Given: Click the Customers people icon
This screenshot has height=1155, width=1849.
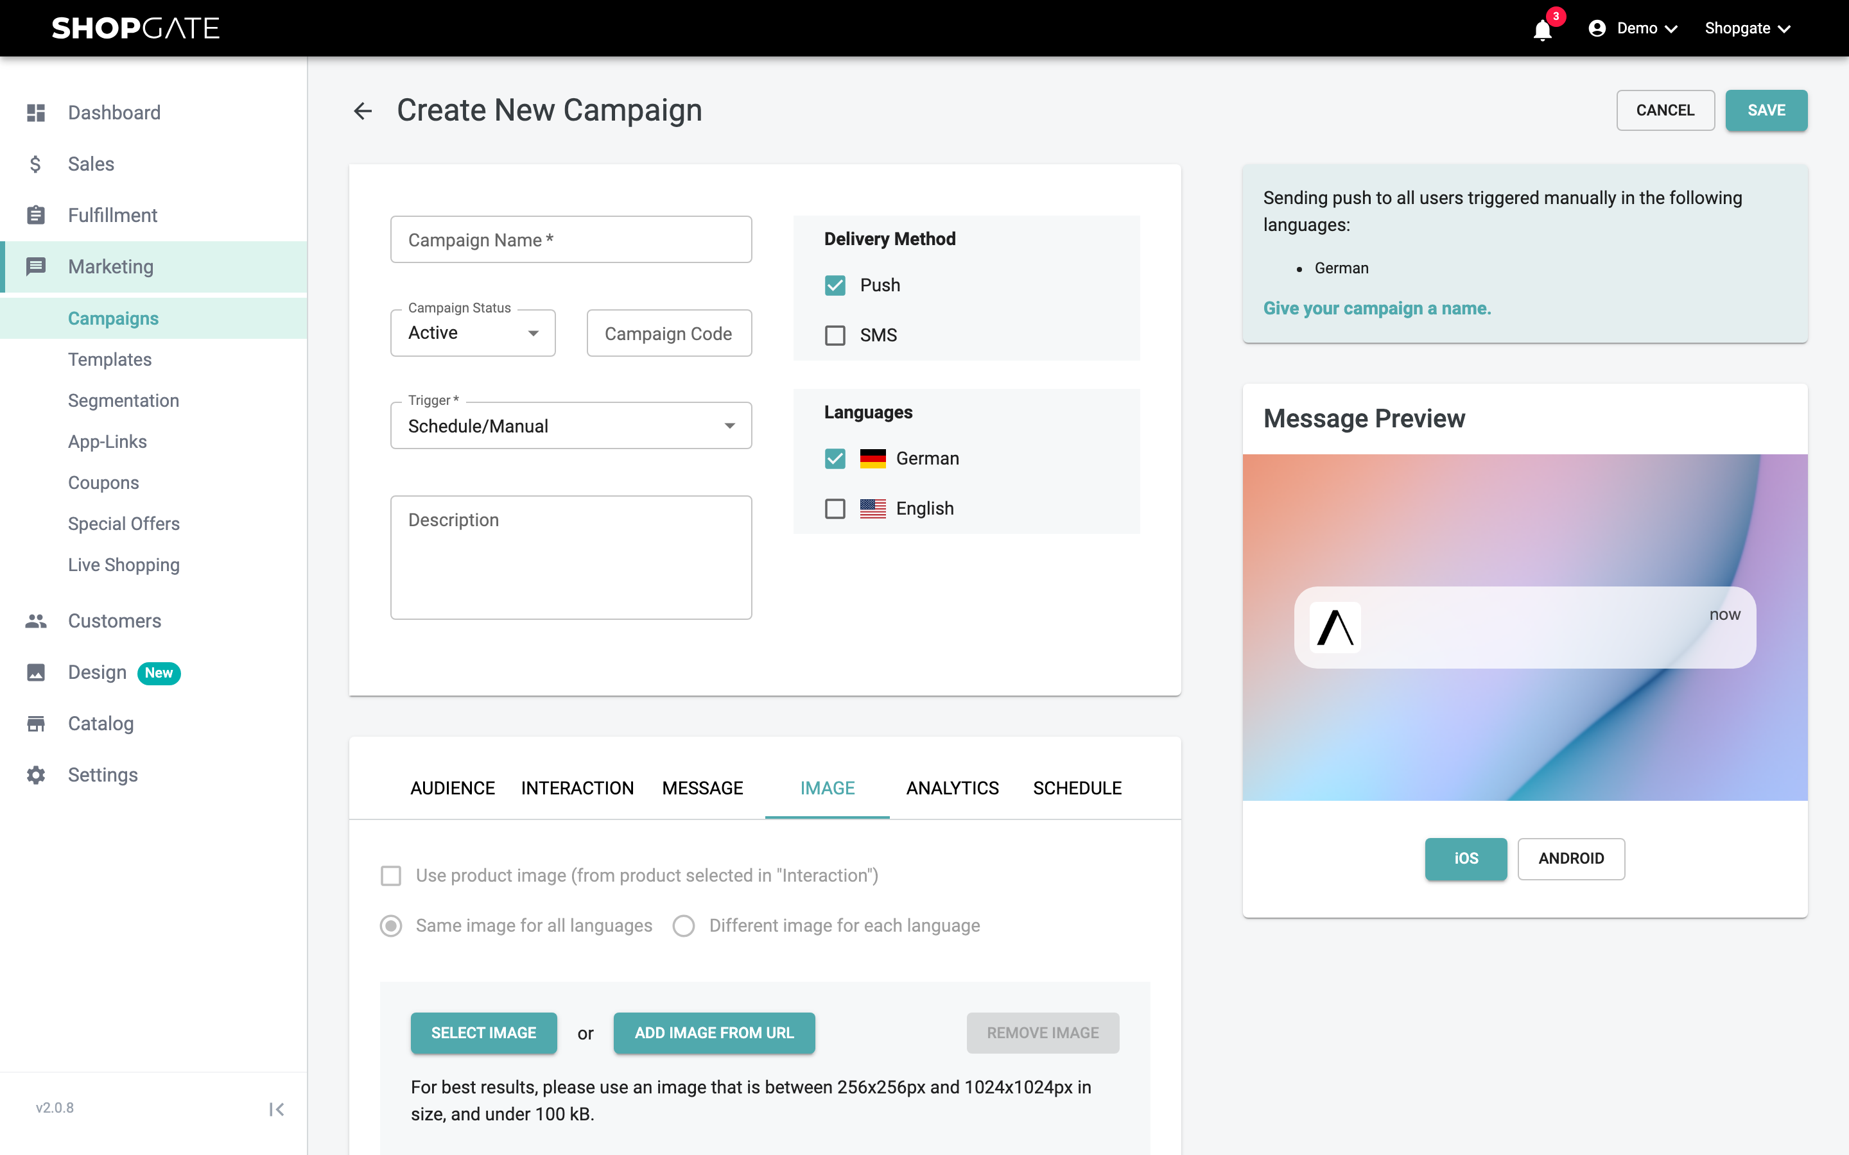Looking at the screenshot, I should tap(36, 621).
